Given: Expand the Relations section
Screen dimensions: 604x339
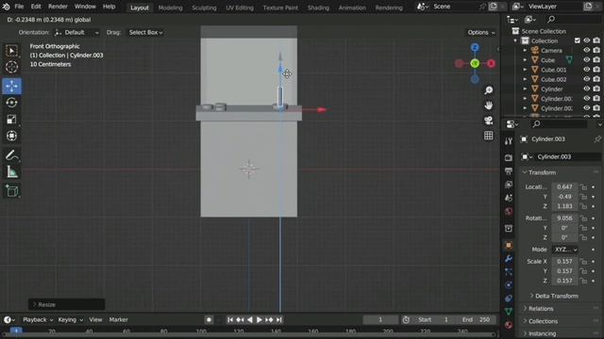Looking at the screenshot, I should pos(538,309).
